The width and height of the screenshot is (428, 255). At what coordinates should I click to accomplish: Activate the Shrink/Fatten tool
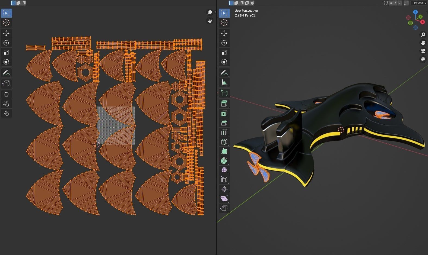[224, 189]
